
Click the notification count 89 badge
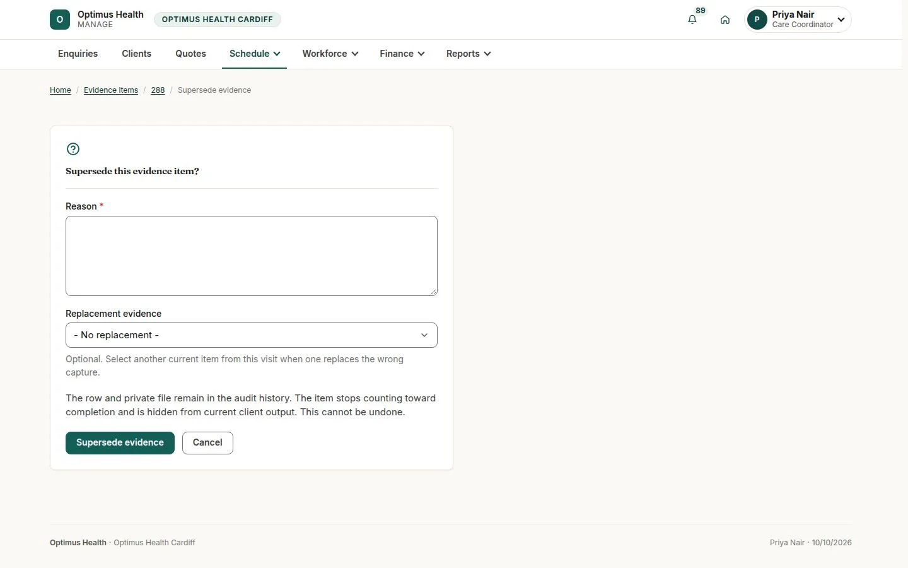point(701,11)
